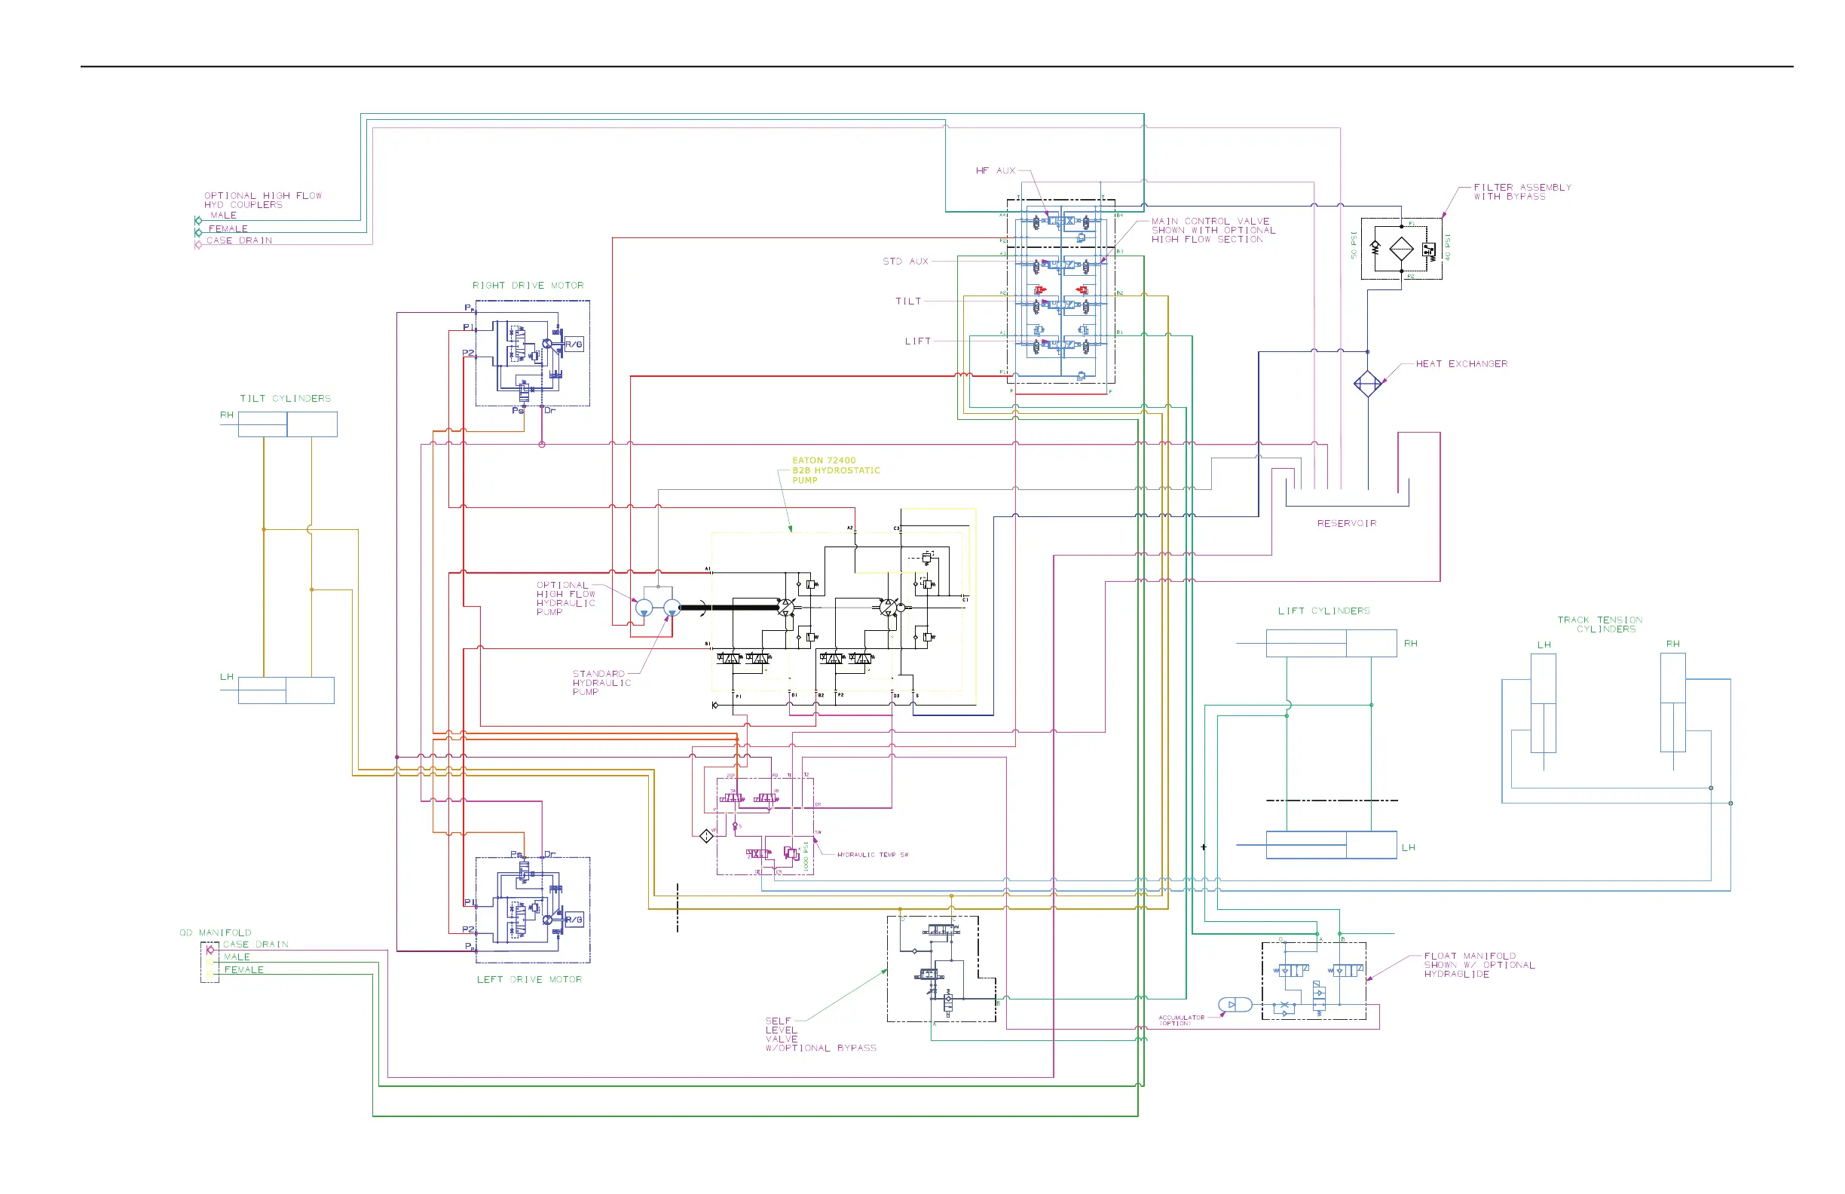Click the QD manifold connector box
Image resolution: width=1845 pixels, height=1194 pixels.
[210, 962]
